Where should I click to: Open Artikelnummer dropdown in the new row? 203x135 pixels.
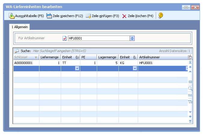click(x=186, y=69)
